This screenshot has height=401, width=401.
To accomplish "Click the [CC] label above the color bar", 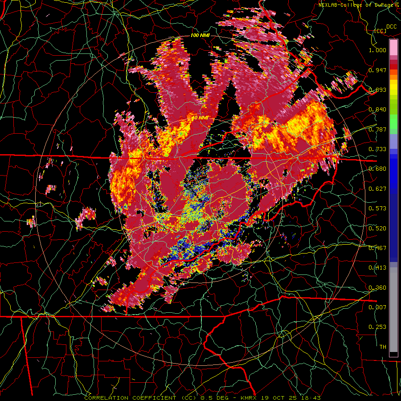I will (380, 31).
